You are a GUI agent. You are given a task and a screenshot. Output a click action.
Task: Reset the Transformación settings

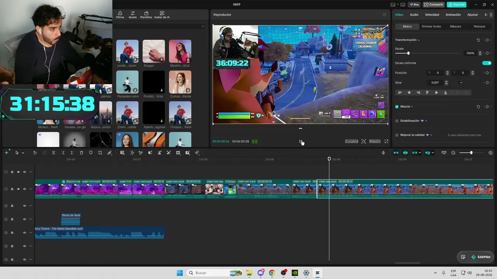[478, 40]
